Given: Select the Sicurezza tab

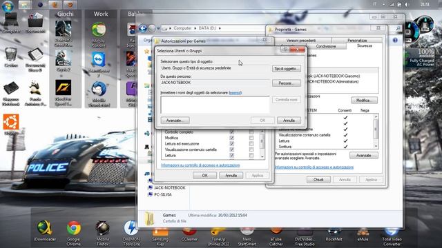Looking at the screenshot, I should pos(364,46).
